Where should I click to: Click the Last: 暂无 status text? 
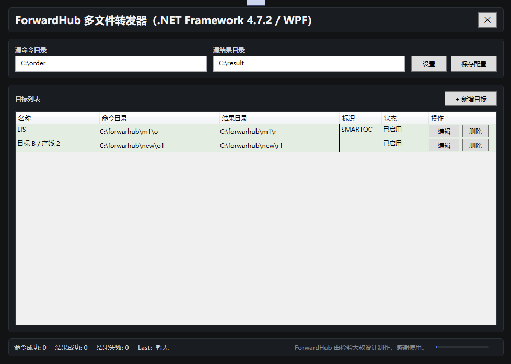point(153,347)
